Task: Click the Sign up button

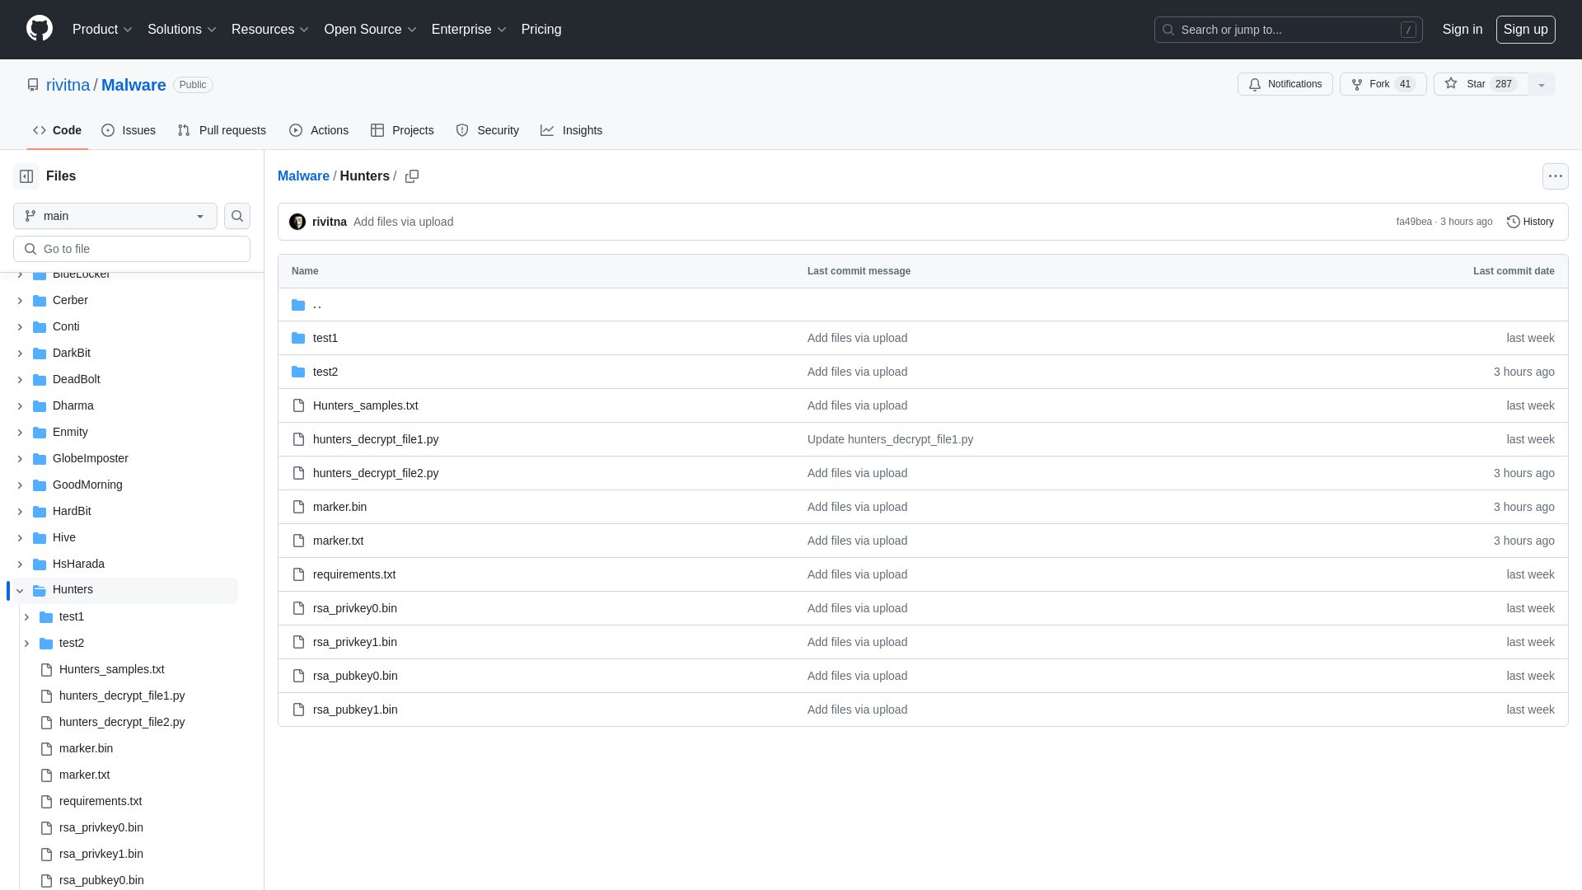Action: pyautogui.click(x=1526, y=29)
